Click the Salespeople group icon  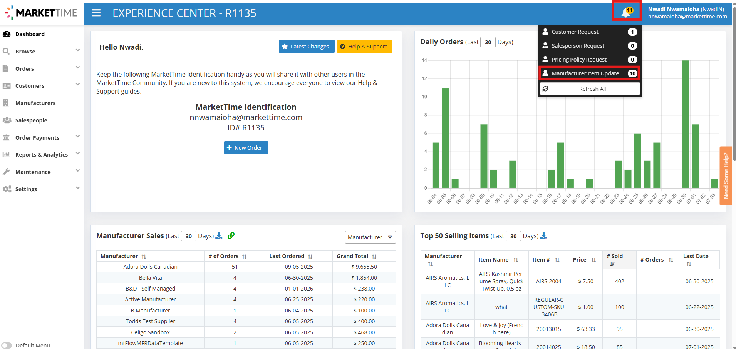[x=7, y=120]
